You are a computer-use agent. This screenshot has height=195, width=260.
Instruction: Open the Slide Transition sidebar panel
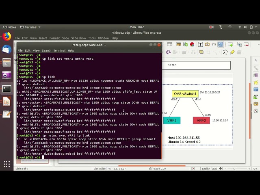256,76
